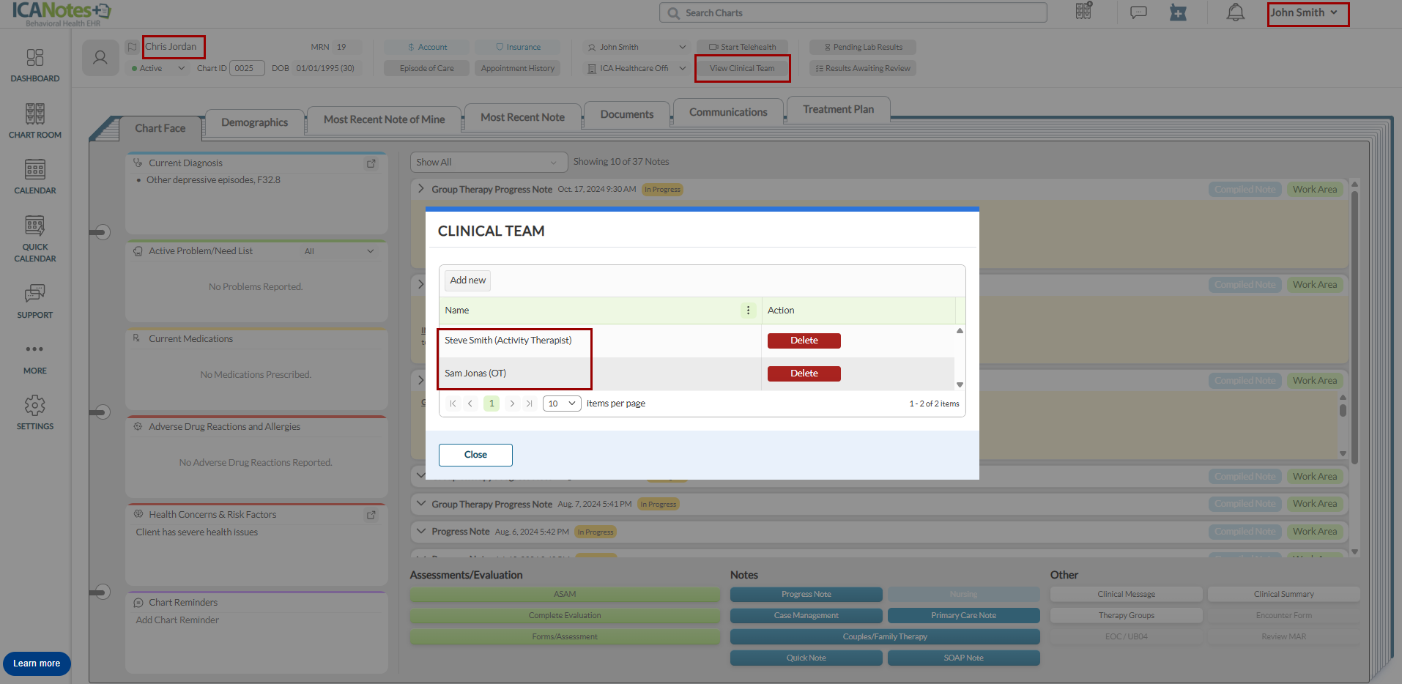Open the John Smith clinician dropdown
Viewport: 1402px width, 684px height.
point(637,47)
